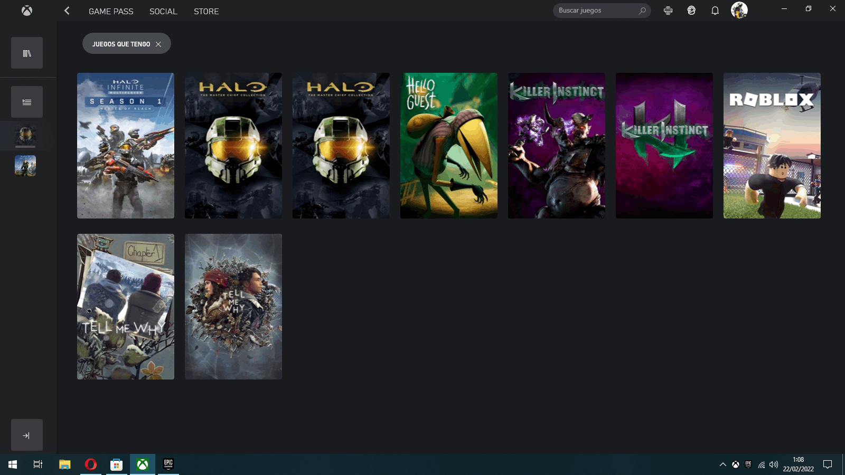The image size is (845, 475).
Task: Select Halo Infinite sidebar shortcut
Action: 25,166
